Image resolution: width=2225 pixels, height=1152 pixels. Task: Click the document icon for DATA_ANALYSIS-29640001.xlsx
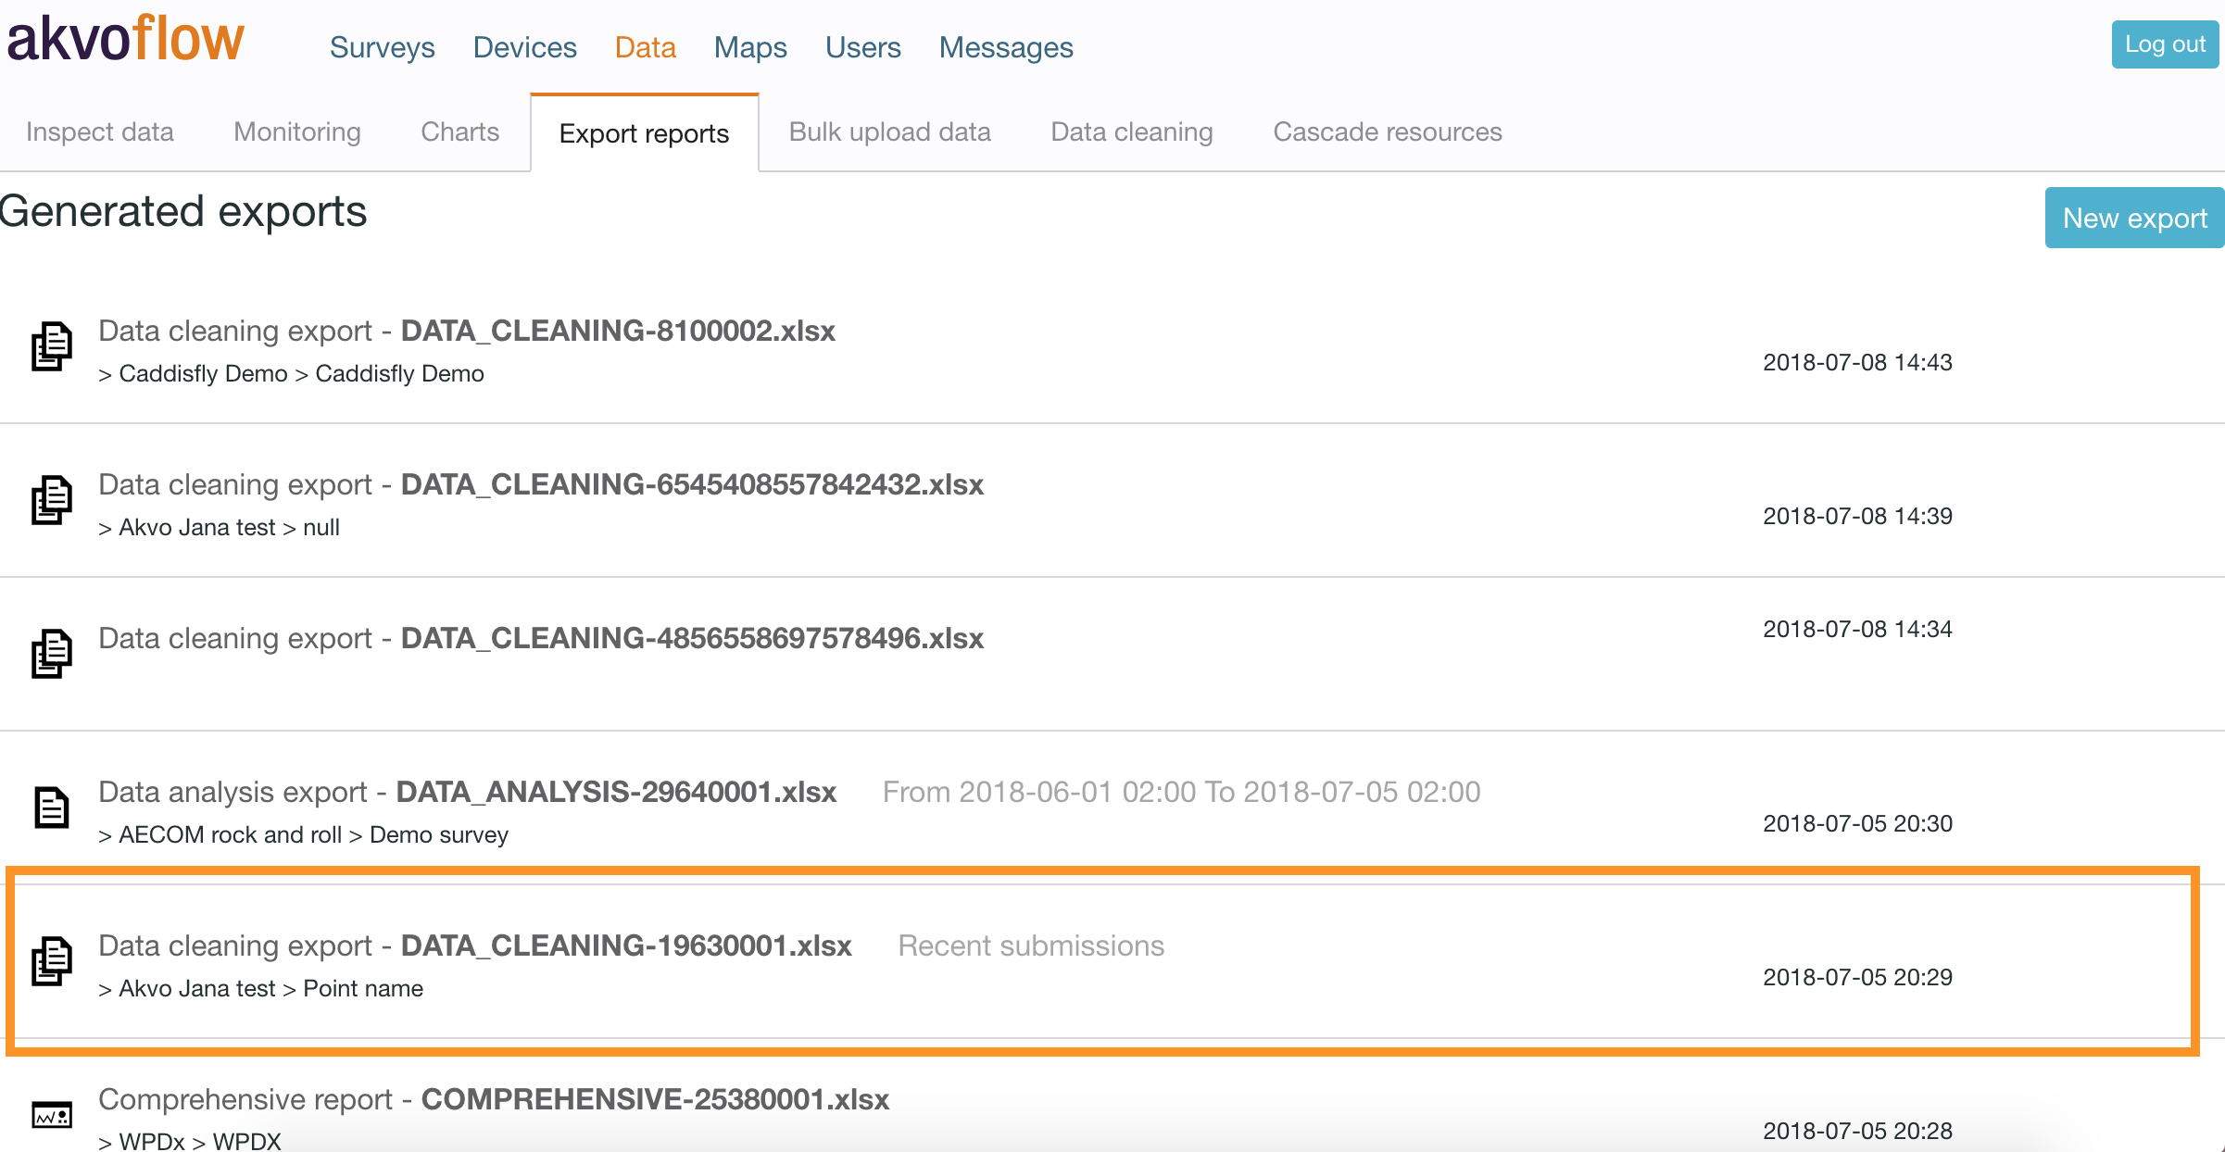click(52, 808)
